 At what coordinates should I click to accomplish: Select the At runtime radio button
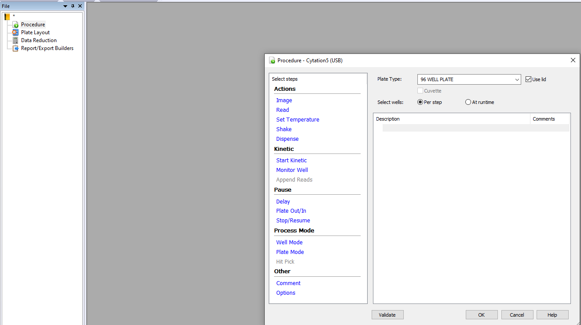pos(468,102)
